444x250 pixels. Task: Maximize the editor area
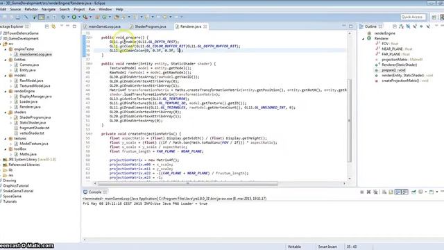click(351, 26)
